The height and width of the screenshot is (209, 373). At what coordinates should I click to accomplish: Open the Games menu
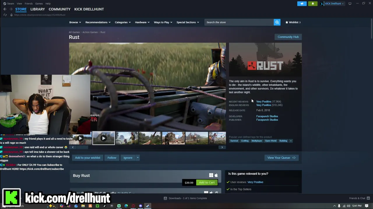(x=39, y=3)
